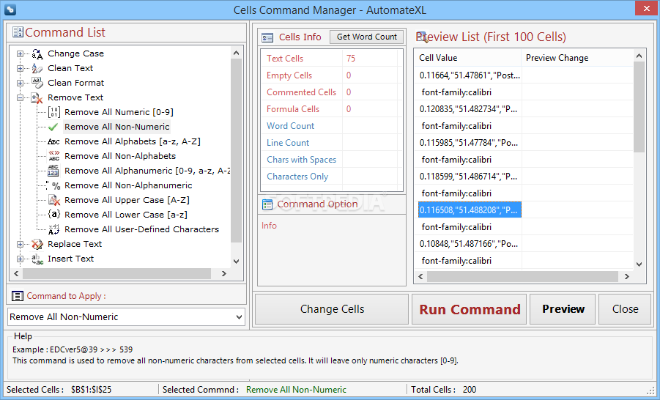The image size is (660, 400).
Task: Click the Word Count row label
Action: pyautogui.click(x=290, y=126)
